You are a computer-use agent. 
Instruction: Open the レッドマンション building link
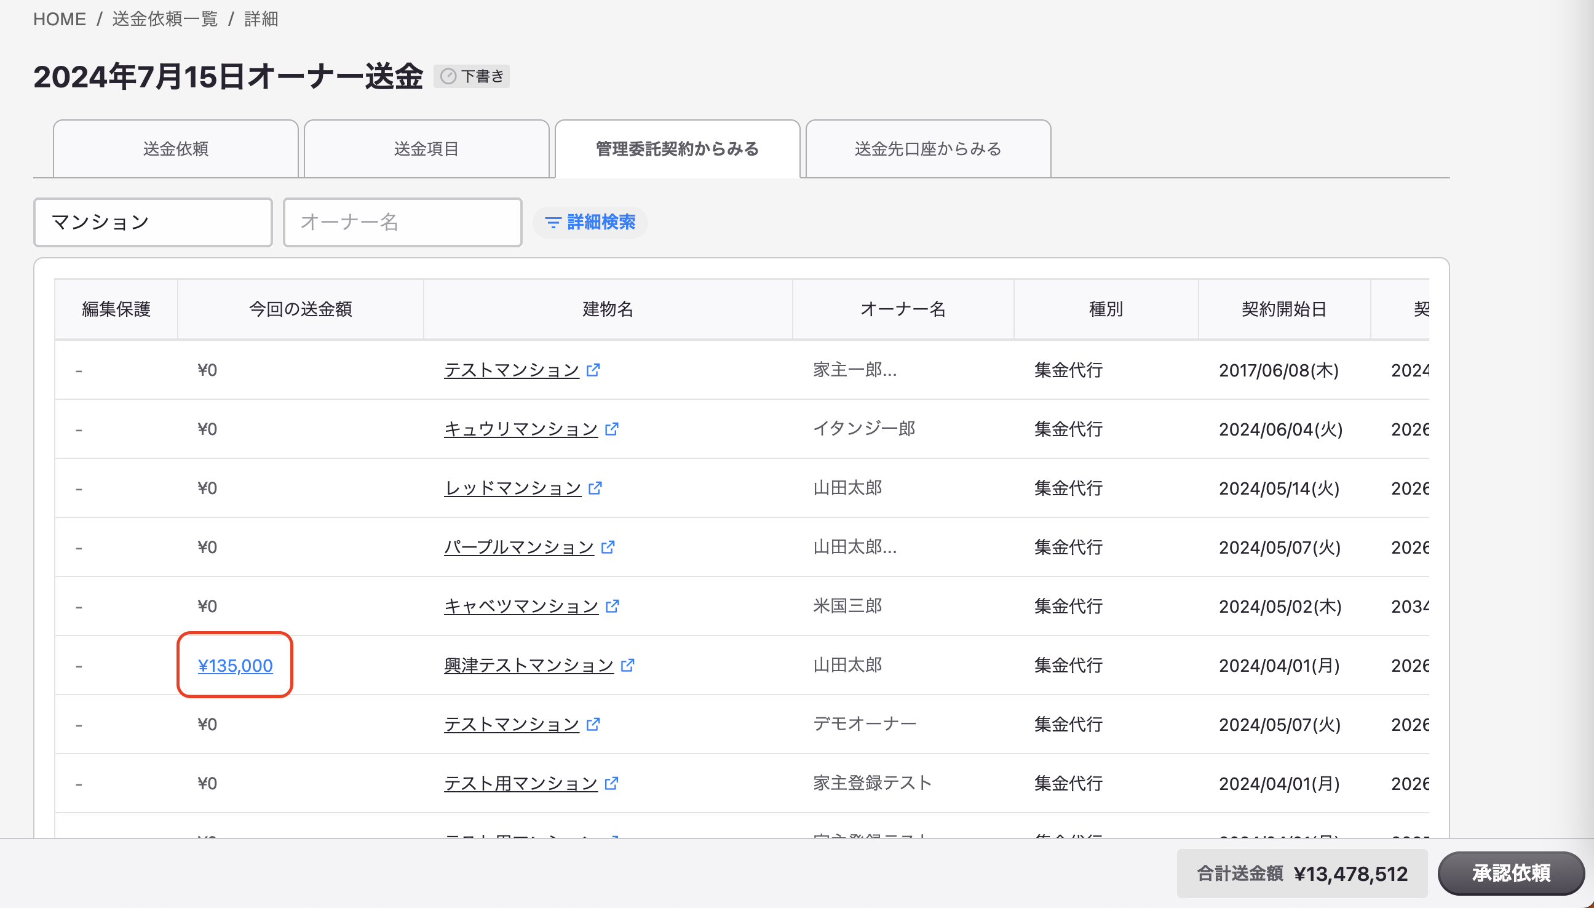pos(512,488)
